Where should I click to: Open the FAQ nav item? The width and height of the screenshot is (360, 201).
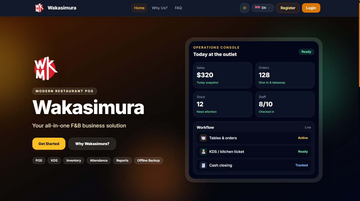[x=178, y=8]
